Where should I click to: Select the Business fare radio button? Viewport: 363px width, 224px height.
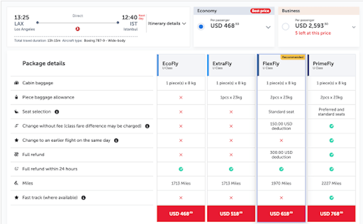(x=286, y=27)
